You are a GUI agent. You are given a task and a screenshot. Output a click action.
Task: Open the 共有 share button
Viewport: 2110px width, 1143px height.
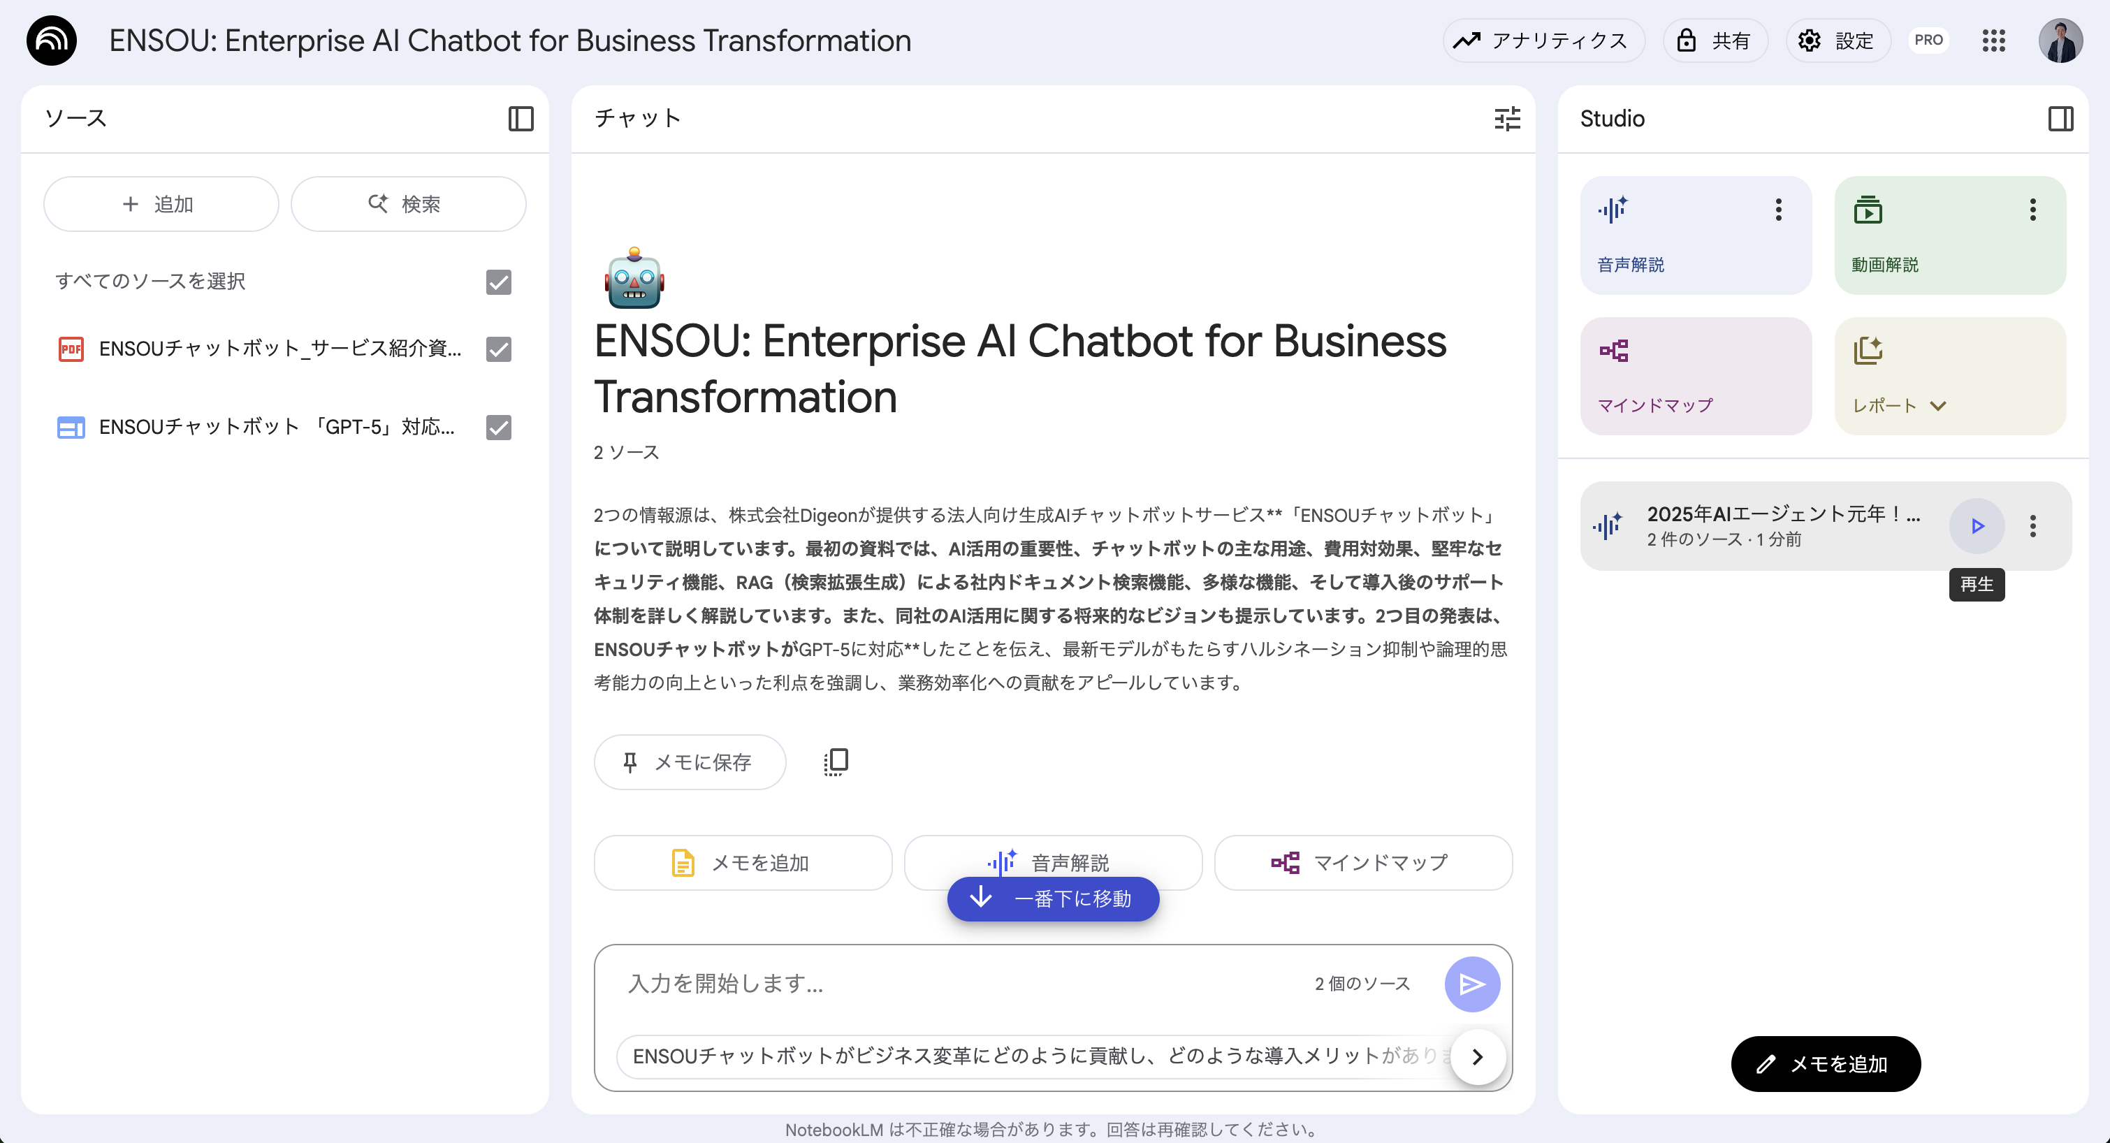pyautogui.click(x=1715, y=40)
